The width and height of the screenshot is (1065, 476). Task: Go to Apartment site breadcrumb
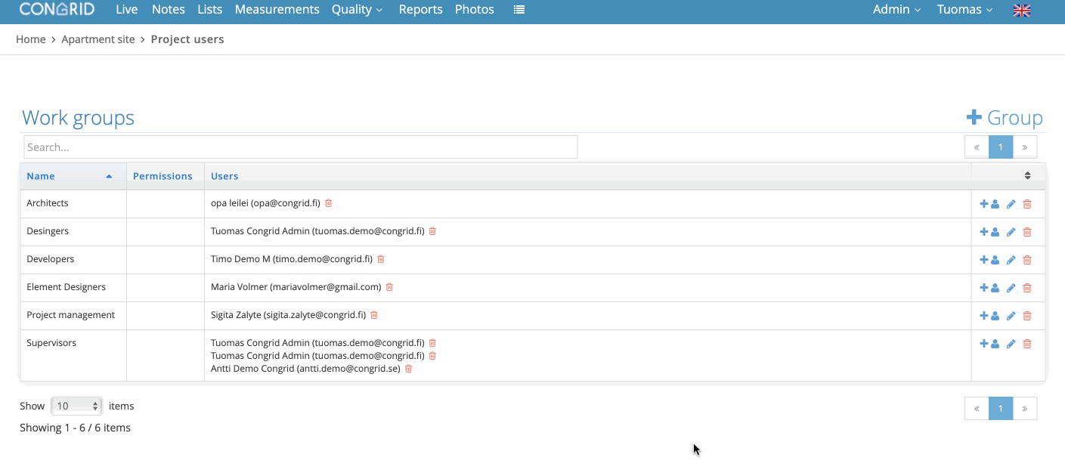(x=98, y=39)
